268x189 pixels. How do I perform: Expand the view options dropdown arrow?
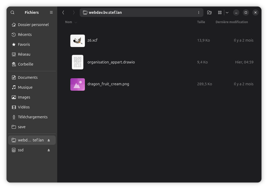[x=227, y=12]
